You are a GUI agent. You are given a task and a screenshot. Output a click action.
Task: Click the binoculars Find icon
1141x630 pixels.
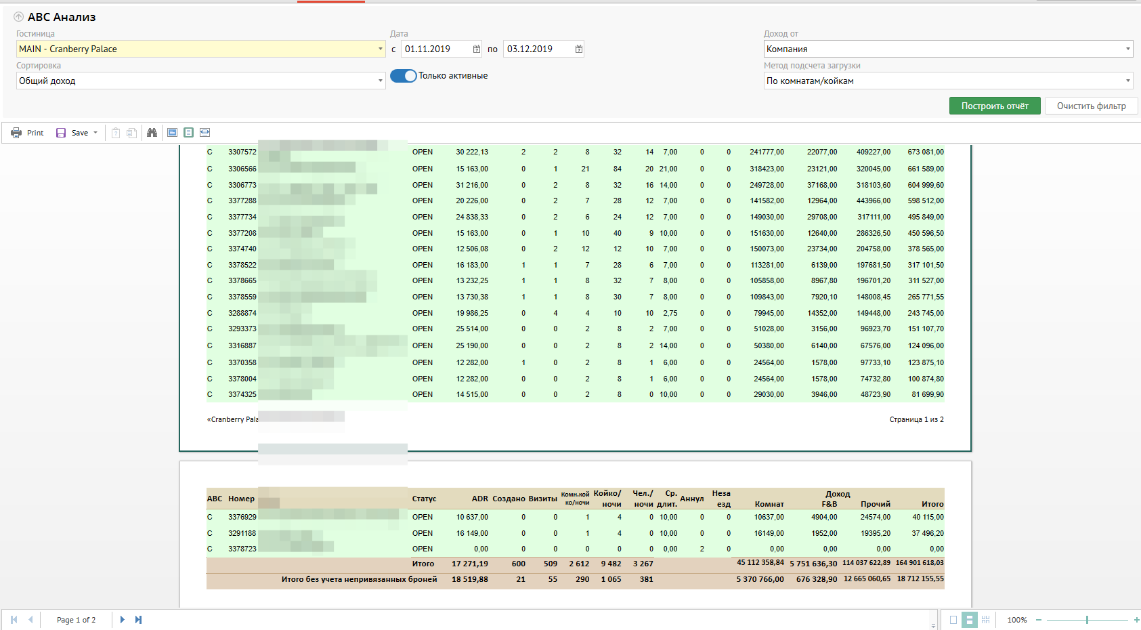(152, 133)
